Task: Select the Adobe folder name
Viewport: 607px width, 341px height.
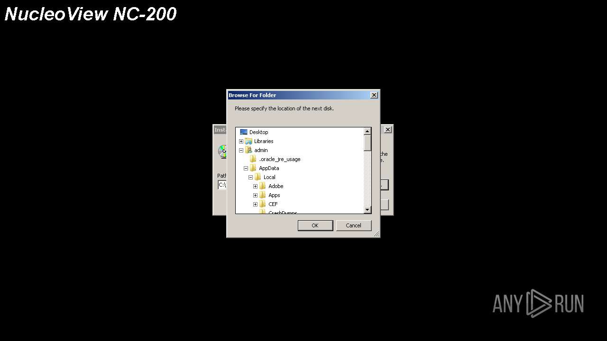Action: coord(276,186)
